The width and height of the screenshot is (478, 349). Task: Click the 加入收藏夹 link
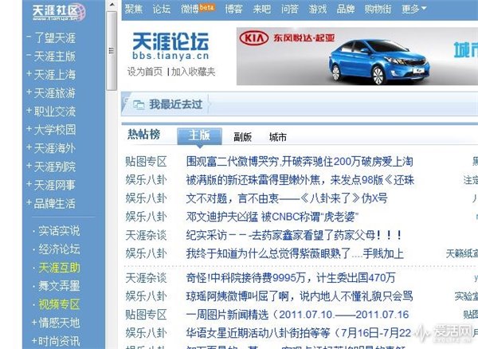194,72
